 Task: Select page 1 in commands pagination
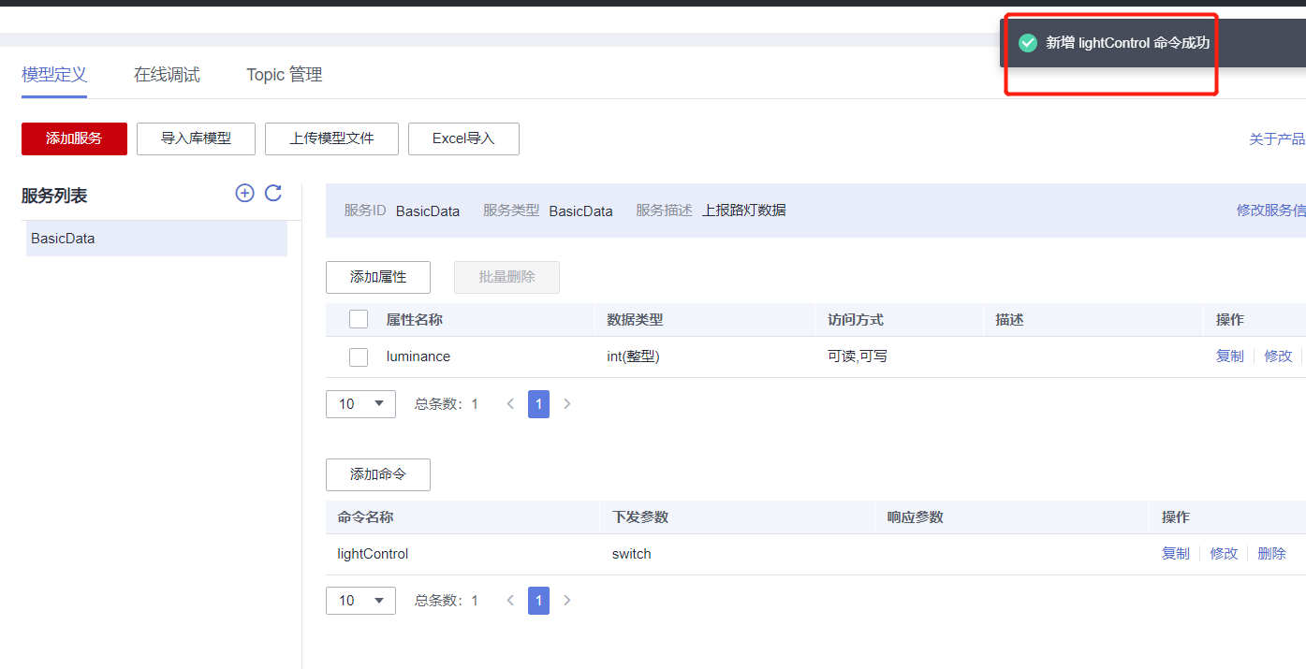click(538, 601)
